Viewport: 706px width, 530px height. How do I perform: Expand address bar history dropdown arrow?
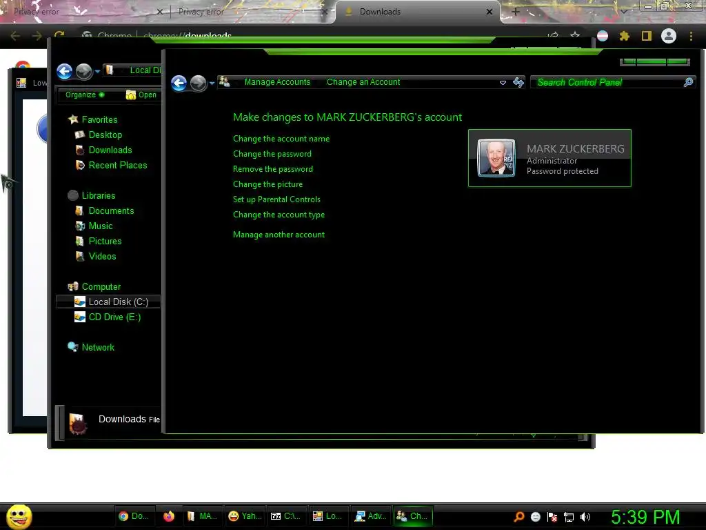point(503,83)
